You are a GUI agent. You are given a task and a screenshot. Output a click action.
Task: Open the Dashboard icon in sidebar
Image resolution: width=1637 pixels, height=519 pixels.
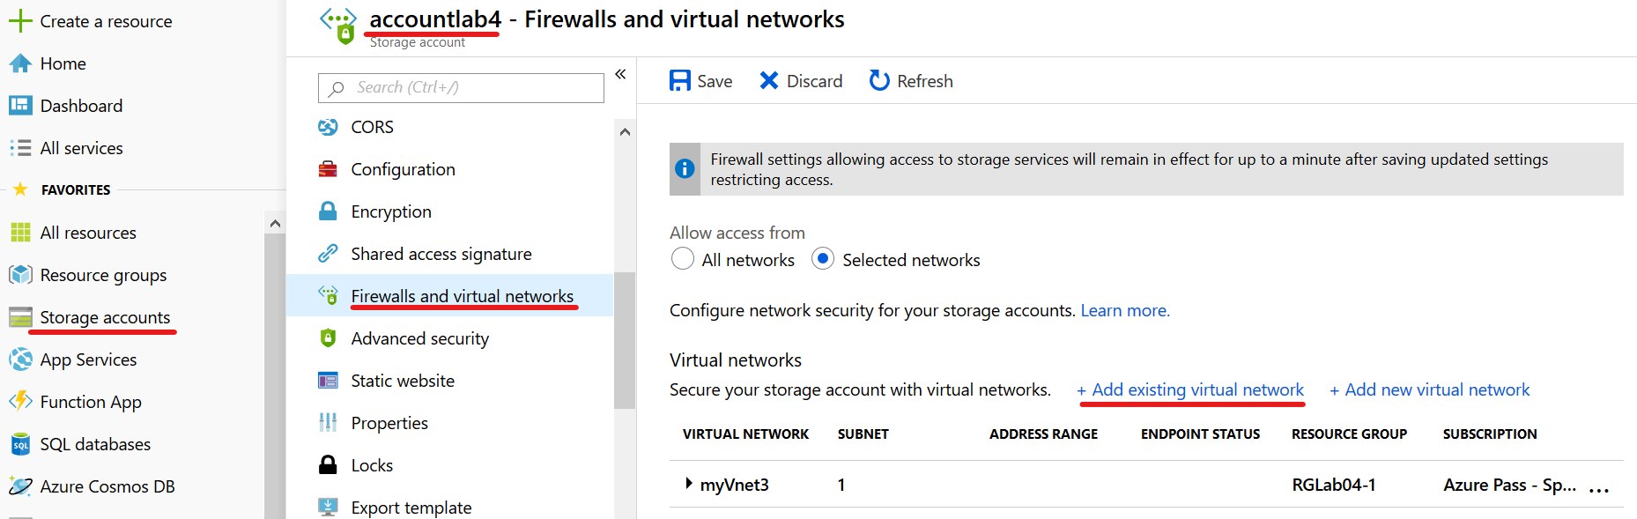pos(20,106)
